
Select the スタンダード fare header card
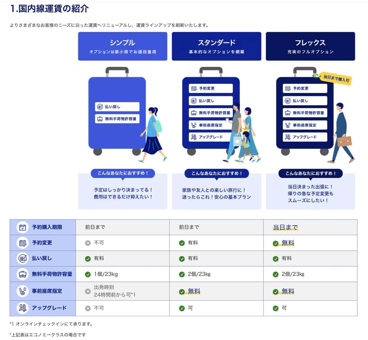pyautogui.click(x=216, y=46)
